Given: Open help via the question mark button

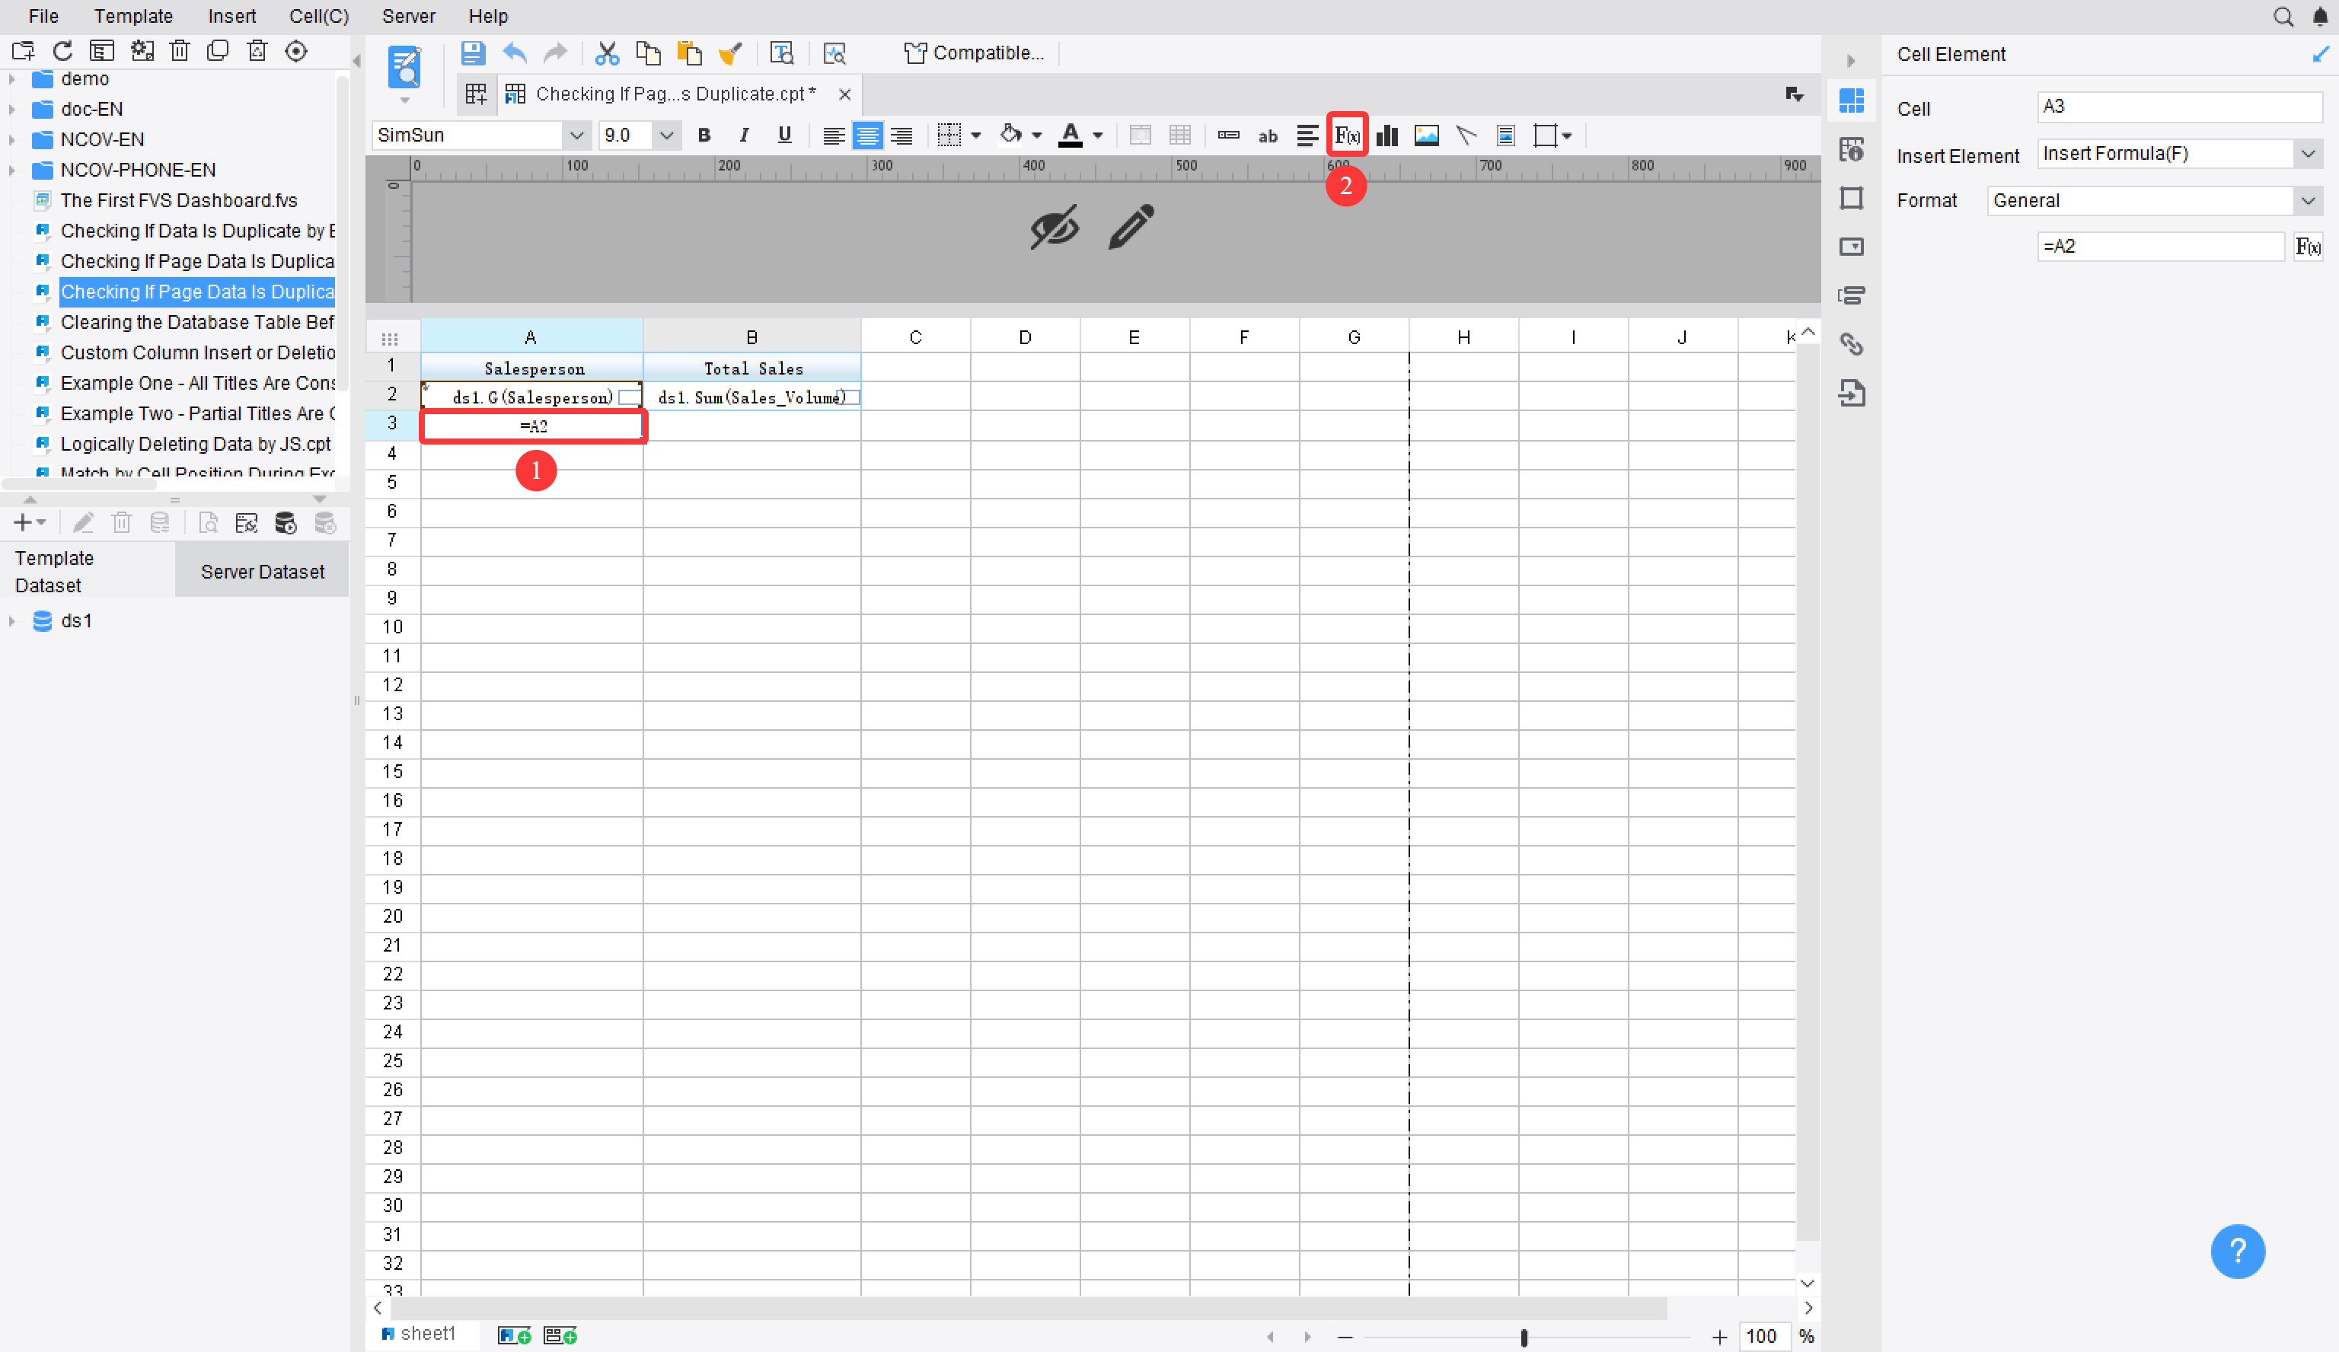Looking at the screenshot, I should (x=2237, y=1250).
